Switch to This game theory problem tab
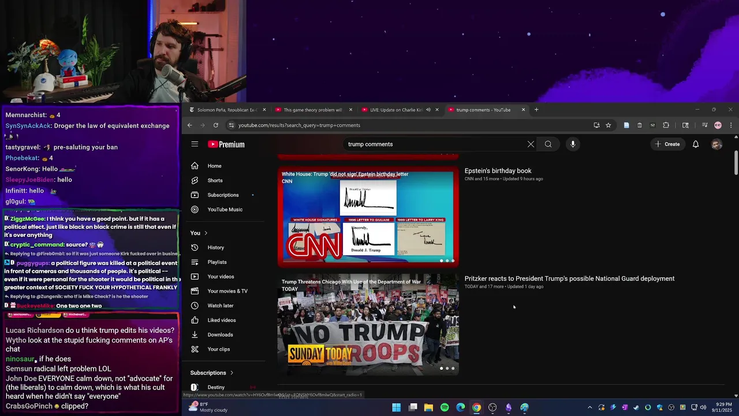739x416 pixels. (x=313, y=110)
